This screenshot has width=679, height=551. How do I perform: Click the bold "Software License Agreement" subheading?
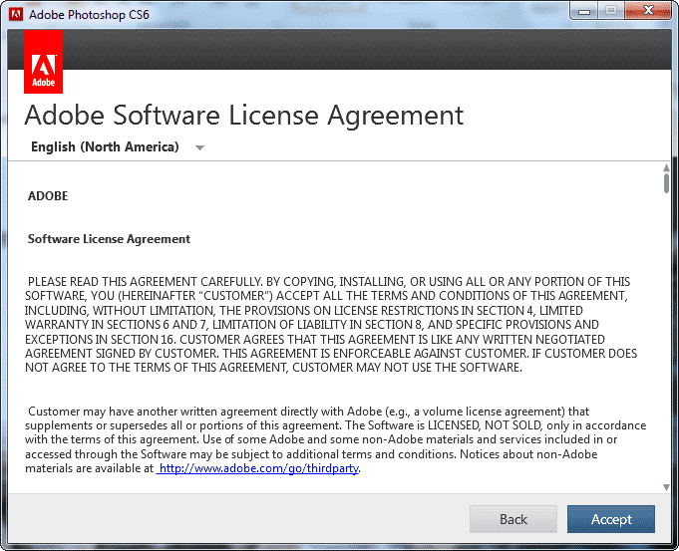(109, 239)
